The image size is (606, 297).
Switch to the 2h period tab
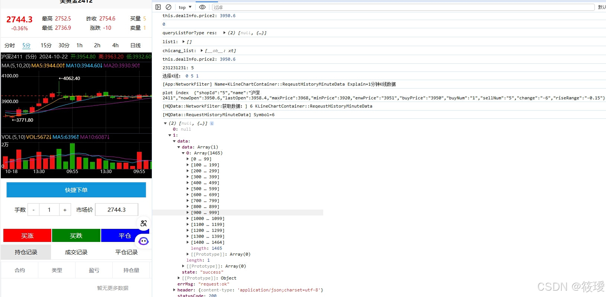pyautogui.click(x=97, y=45)
